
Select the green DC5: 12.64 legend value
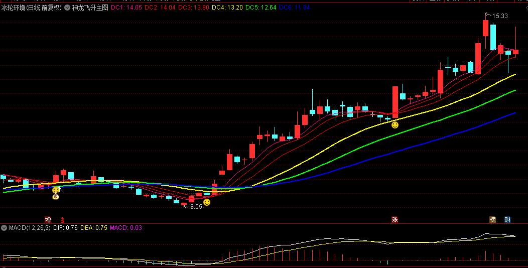pyautogui.click(x=261, y=8)
